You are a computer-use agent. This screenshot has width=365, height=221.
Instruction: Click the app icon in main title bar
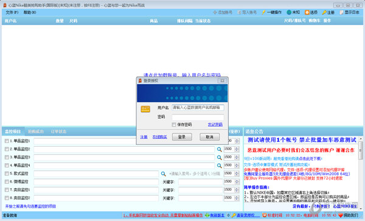tap(5, 5)
